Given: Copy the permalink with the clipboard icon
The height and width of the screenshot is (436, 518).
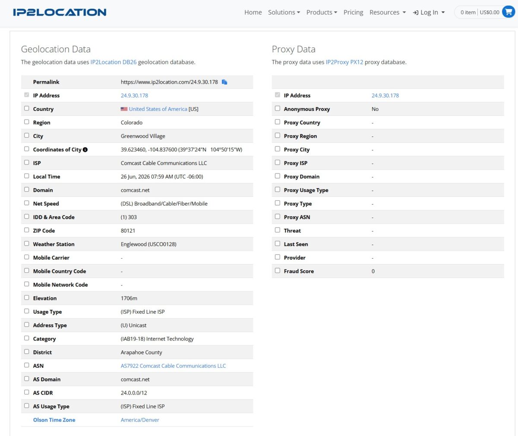Looking at the screenshot, I should pos(224,82).
